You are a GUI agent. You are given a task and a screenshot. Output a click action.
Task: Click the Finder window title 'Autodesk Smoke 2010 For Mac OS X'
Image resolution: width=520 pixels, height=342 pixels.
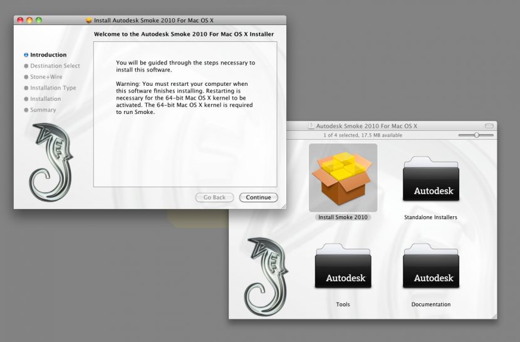point(367,126)
